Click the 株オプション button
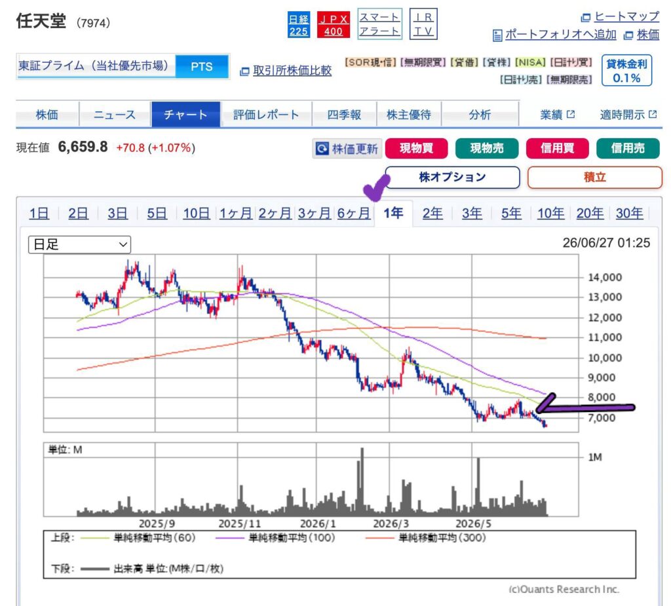 [x=453, y=177]
